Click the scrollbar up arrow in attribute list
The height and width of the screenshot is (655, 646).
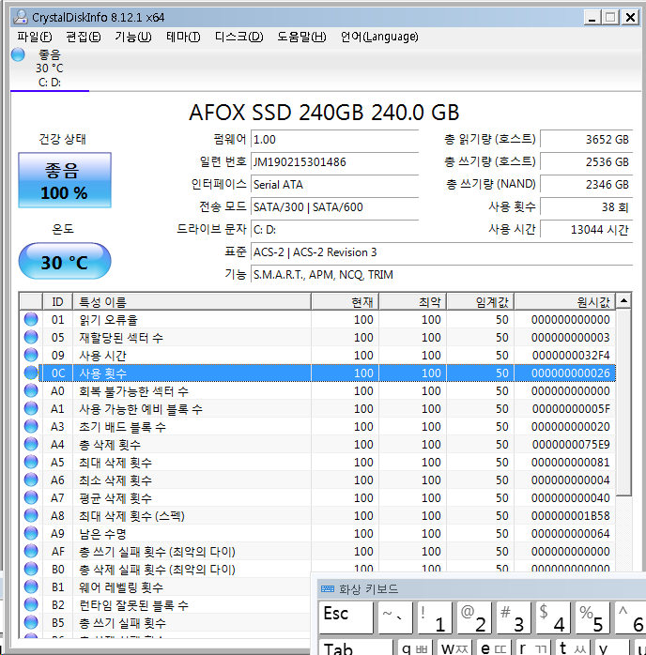[x=623, y=301]
